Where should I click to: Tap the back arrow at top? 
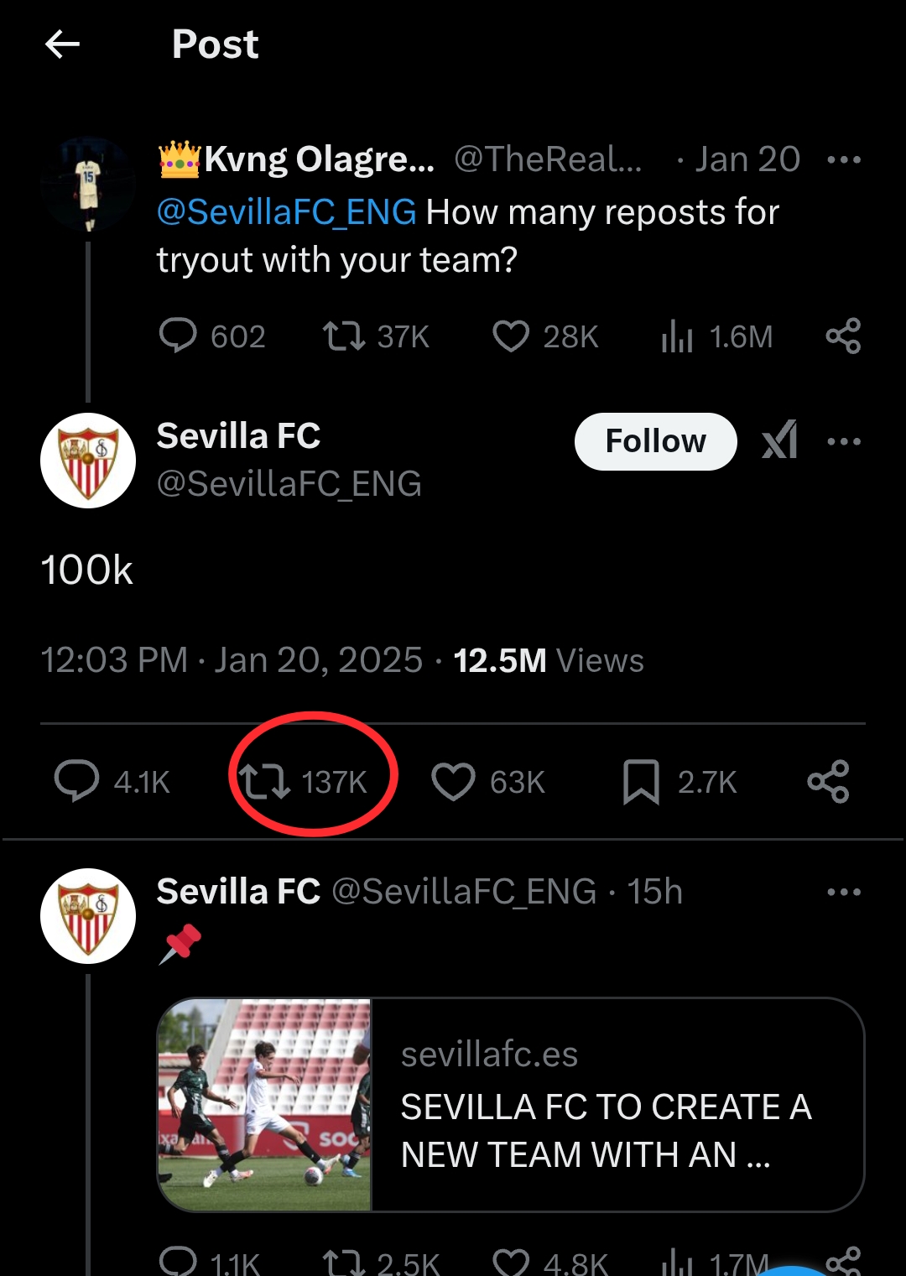pyautogui.click(x=62, y=44)
